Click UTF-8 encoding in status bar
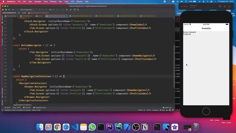236x133 pixels. (149, 110)
